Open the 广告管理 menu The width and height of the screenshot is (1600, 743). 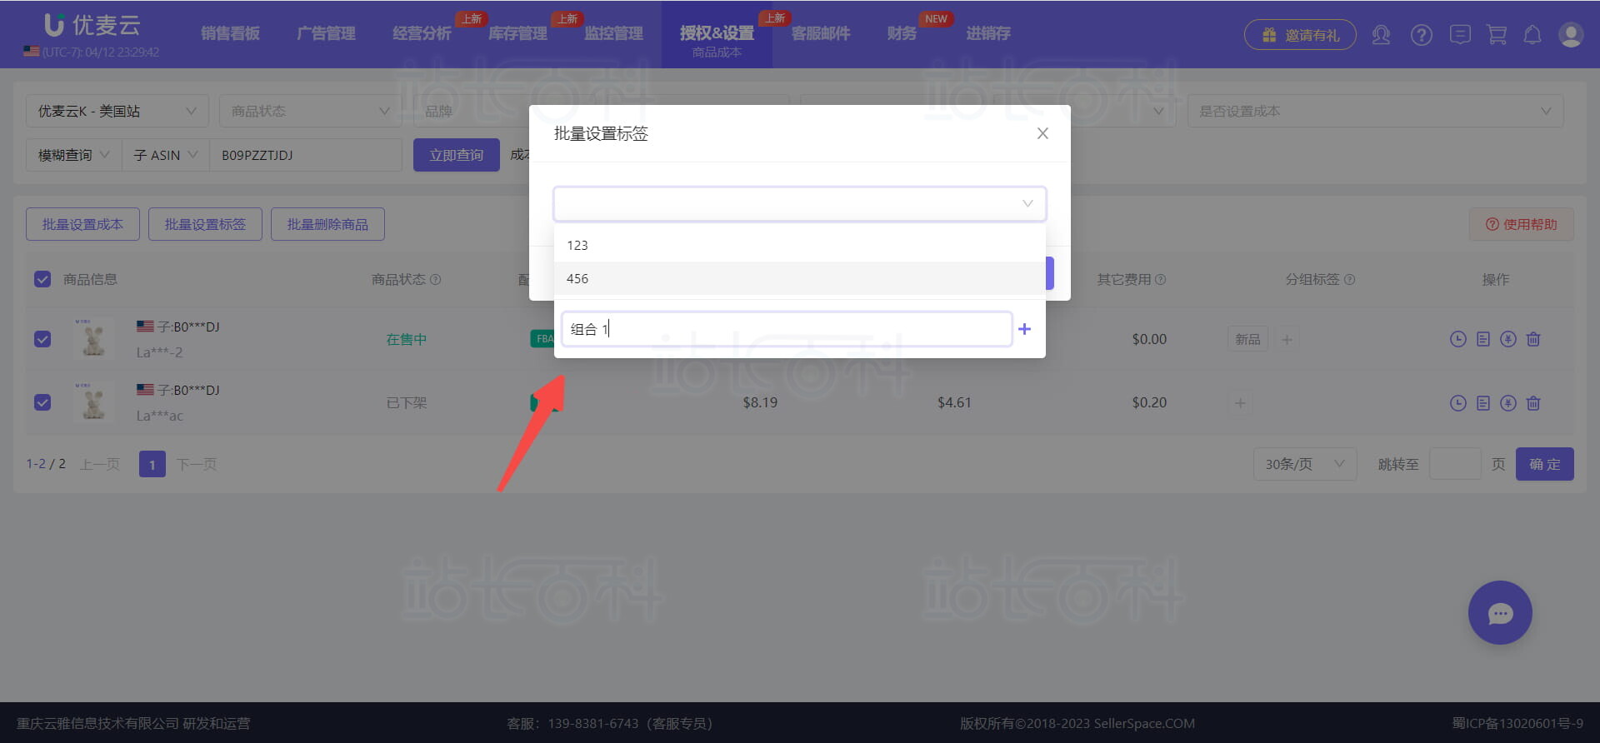326,33
